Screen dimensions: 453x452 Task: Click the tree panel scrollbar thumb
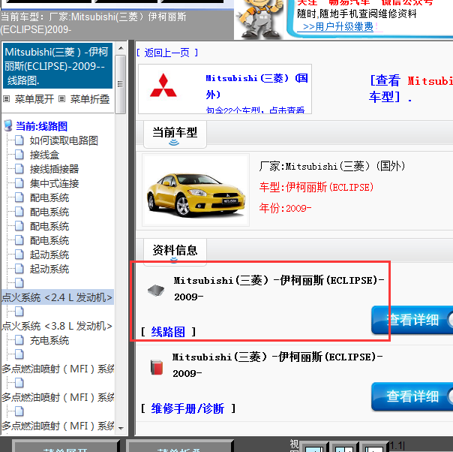point(121,84)
